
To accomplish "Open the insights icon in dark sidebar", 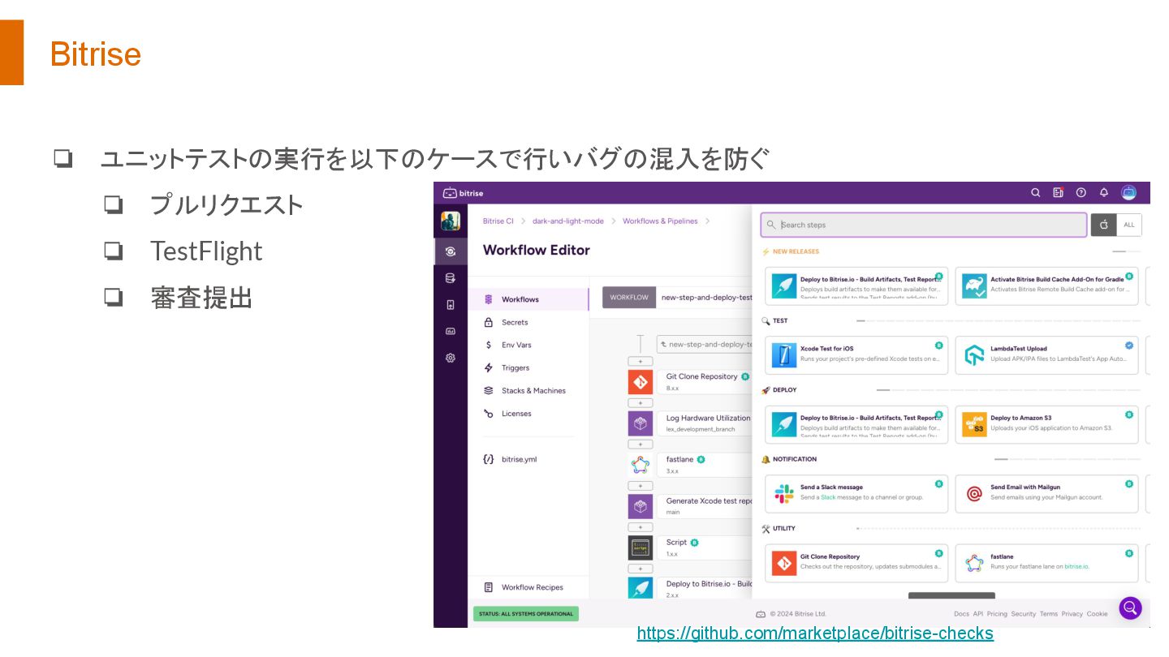I will click(x=451, y=331).
